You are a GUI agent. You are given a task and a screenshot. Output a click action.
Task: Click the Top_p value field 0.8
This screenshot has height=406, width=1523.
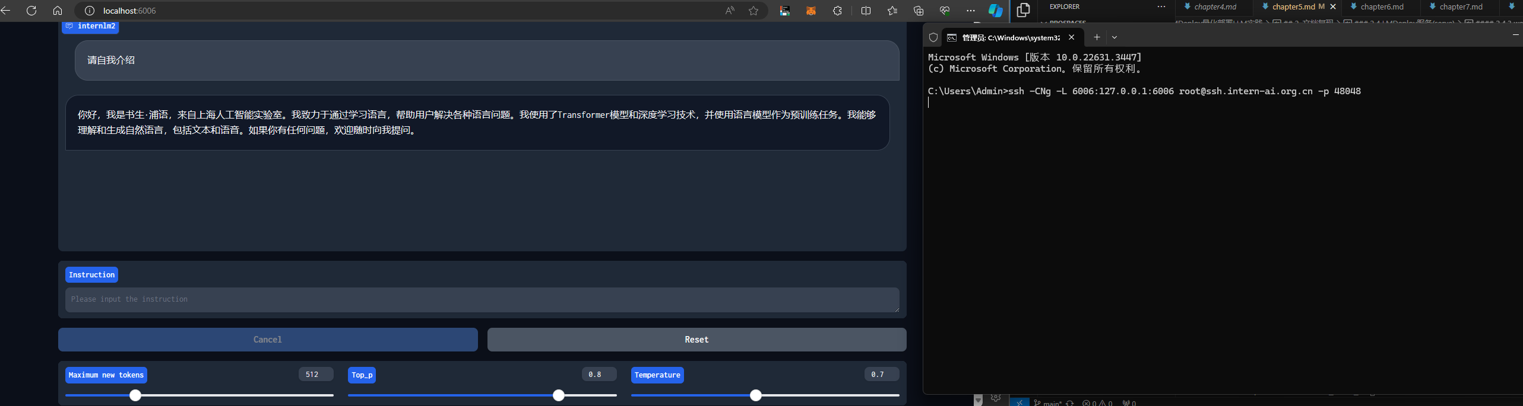pyautogui.click(x=599, y=375)
